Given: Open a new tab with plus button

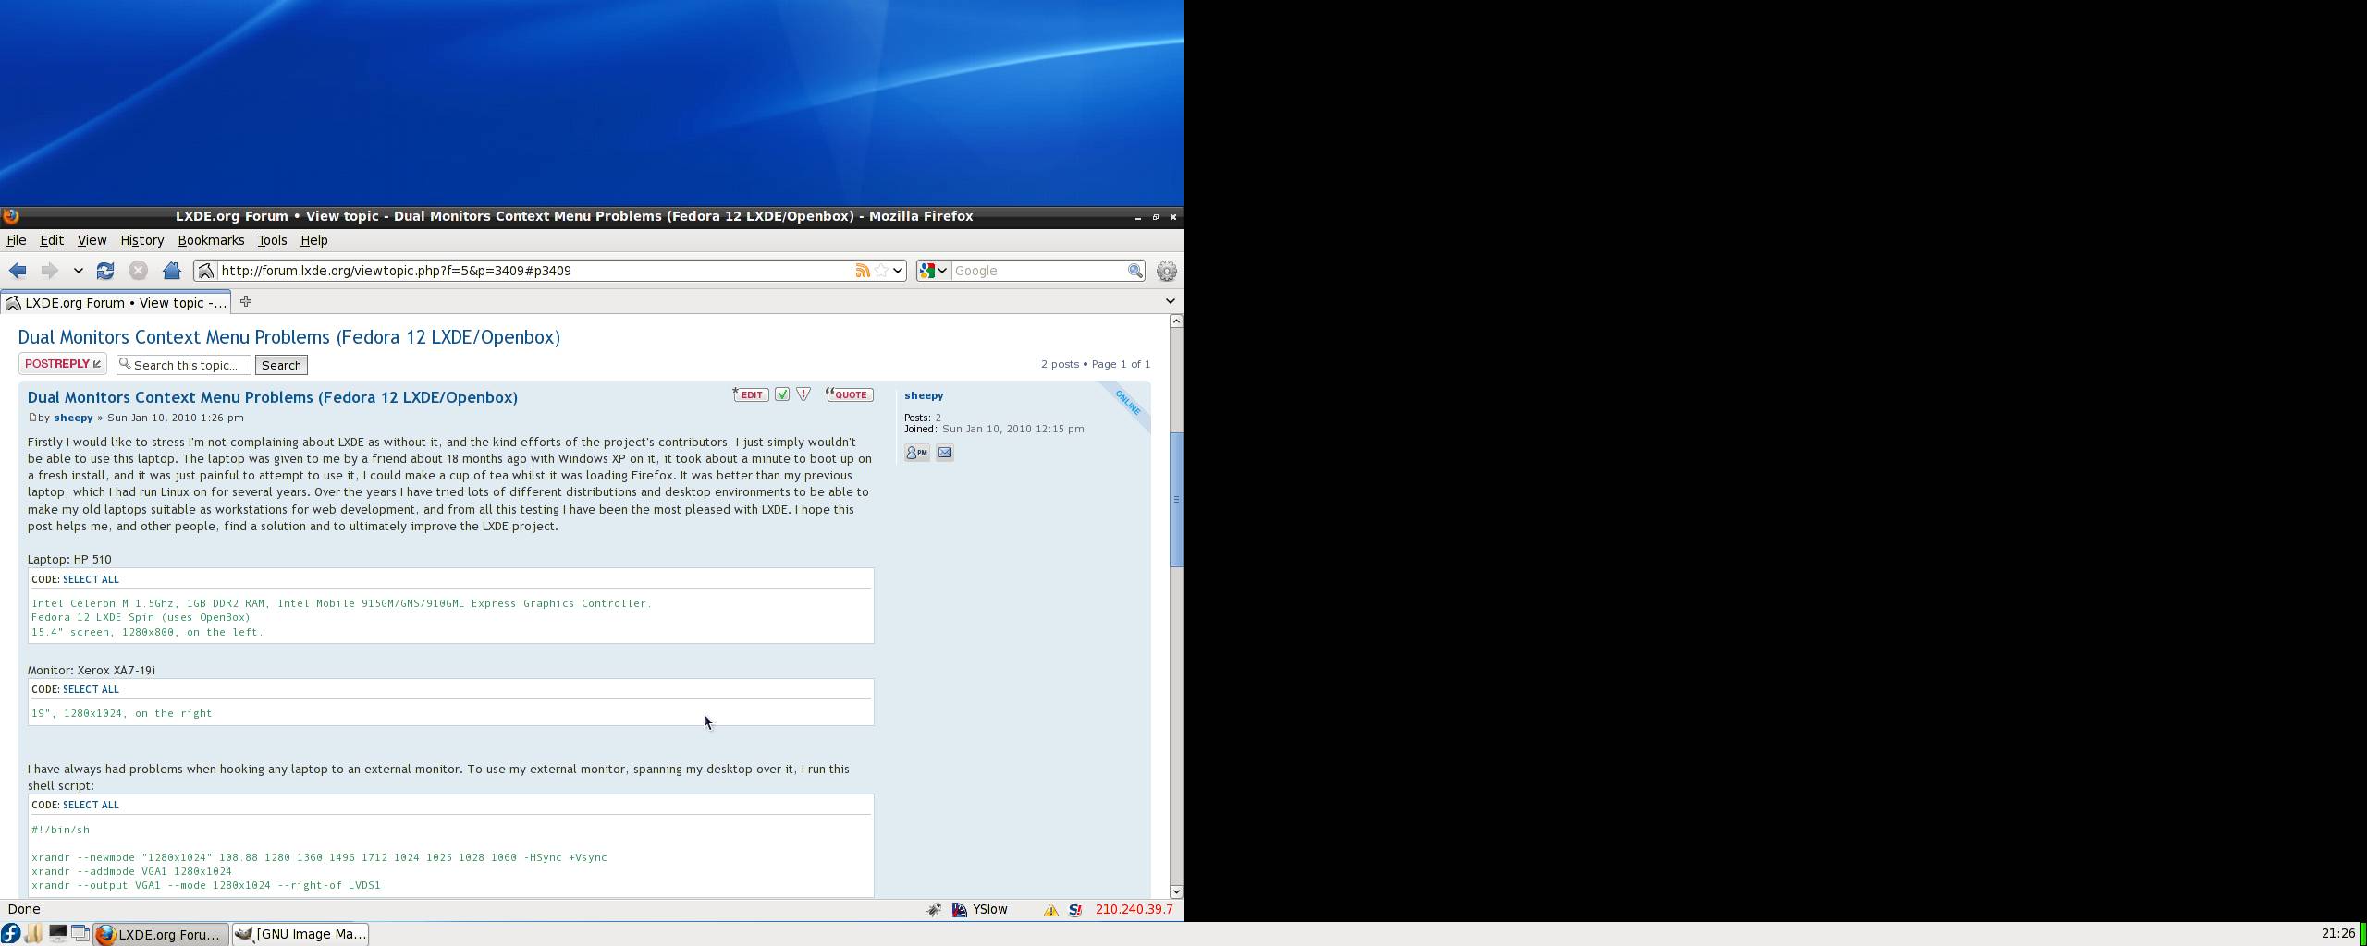Looking at the screenshot, I should point(246,301).
